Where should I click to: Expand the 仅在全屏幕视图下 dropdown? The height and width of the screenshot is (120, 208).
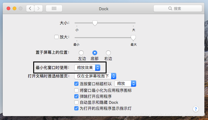95,76
